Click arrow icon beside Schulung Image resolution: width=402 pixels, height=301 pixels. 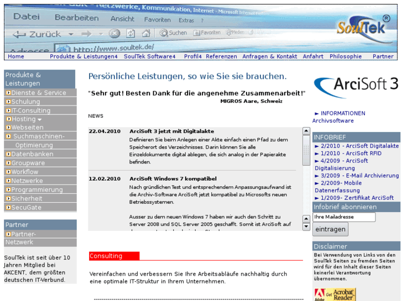(8, 102)
